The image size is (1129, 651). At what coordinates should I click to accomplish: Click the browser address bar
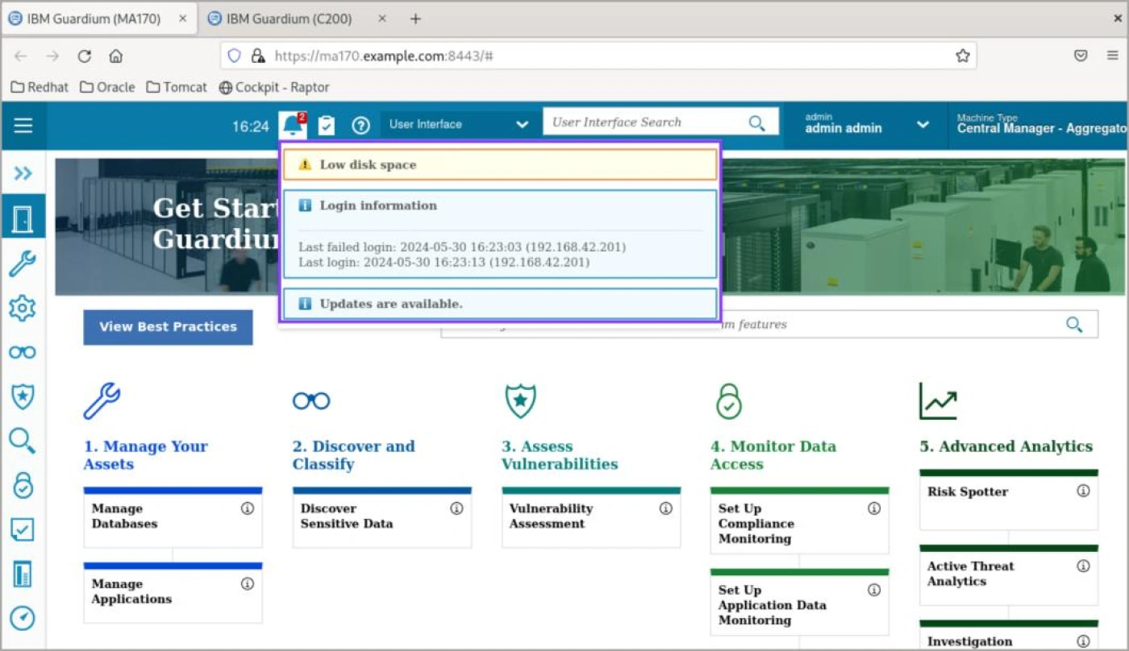point(598,56)
